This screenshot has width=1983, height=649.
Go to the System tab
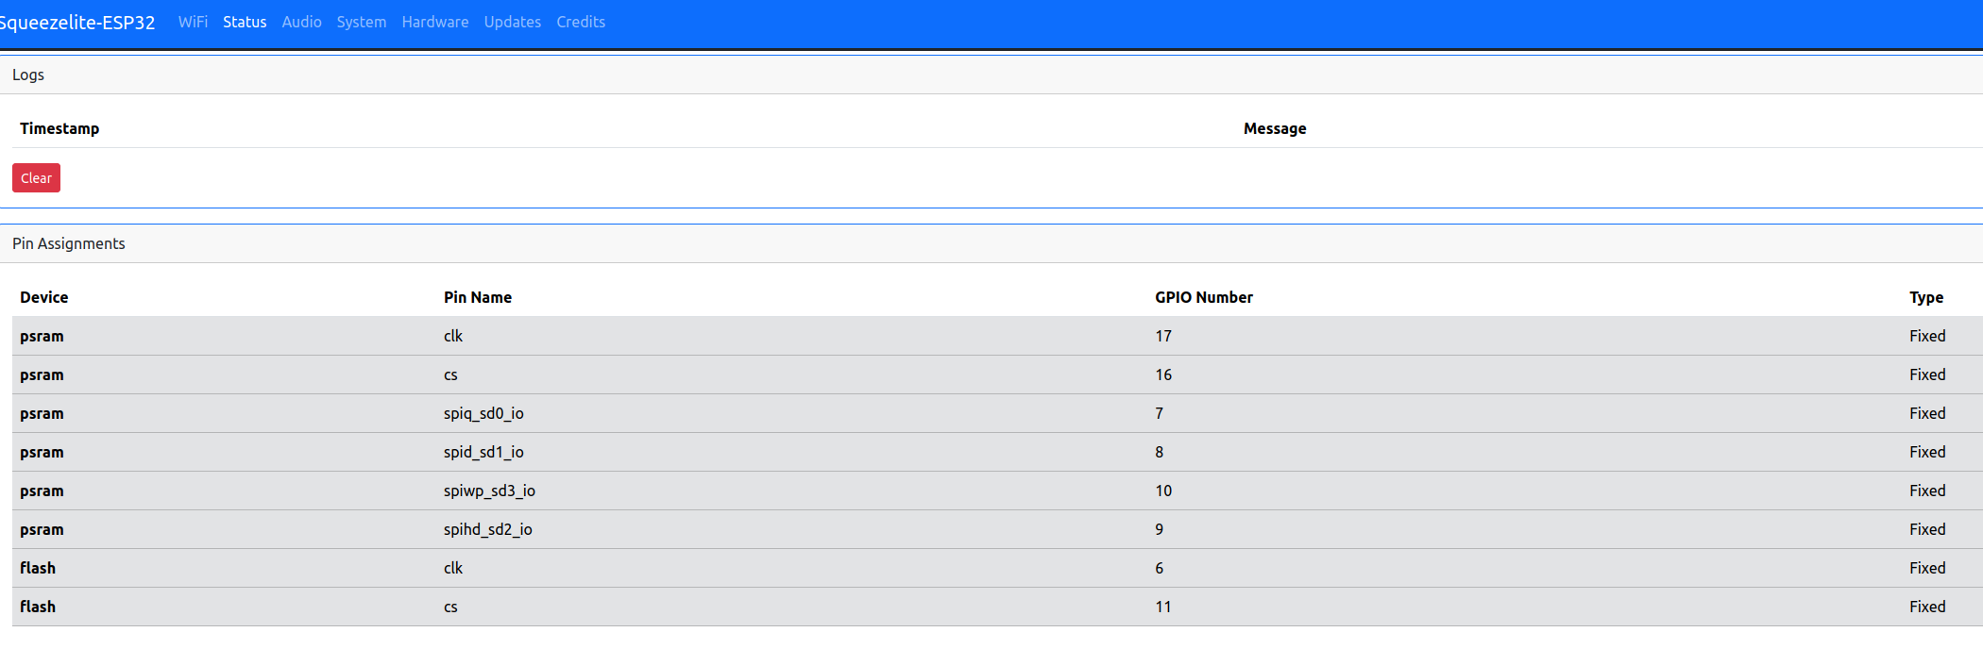point(362,22)
